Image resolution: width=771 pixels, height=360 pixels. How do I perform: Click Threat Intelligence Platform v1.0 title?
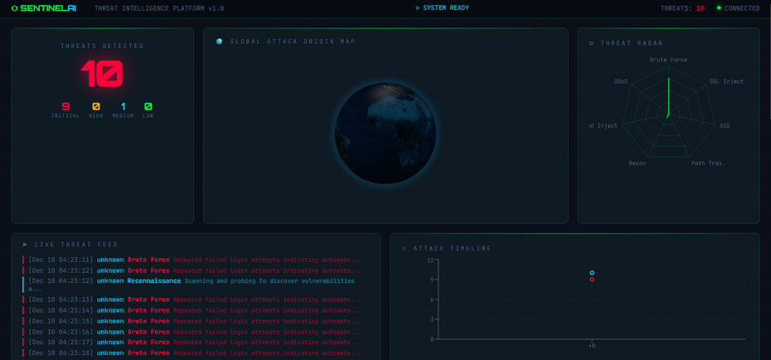click(159, 8)
